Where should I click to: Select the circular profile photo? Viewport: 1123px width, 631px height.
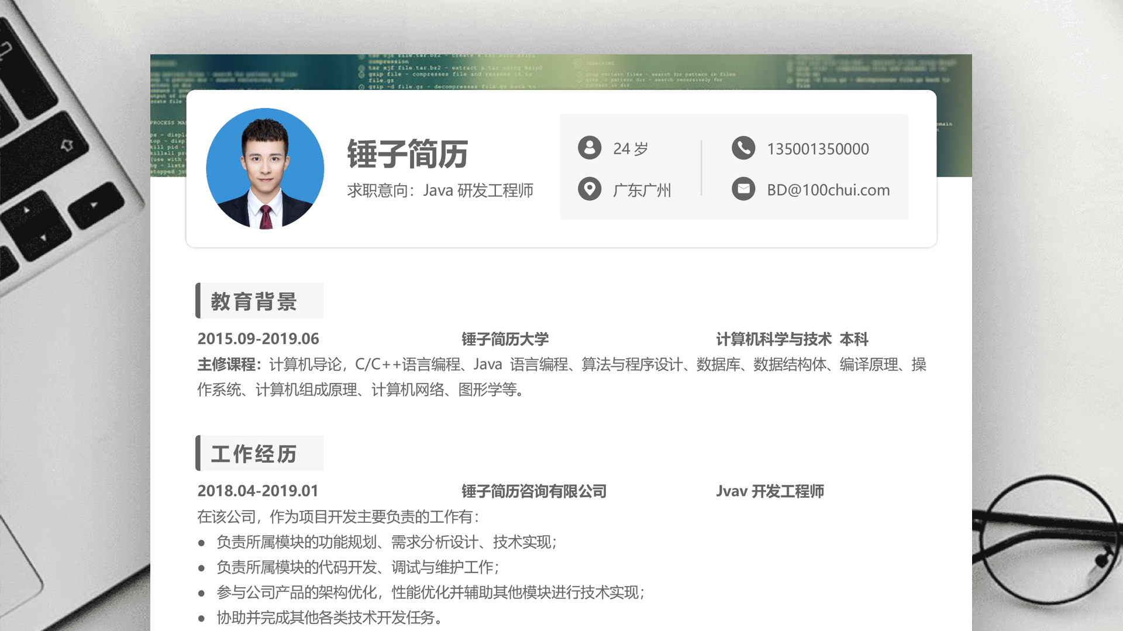[265, 168]
